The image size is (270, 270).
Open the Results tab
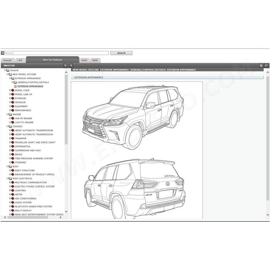point(7,61)
